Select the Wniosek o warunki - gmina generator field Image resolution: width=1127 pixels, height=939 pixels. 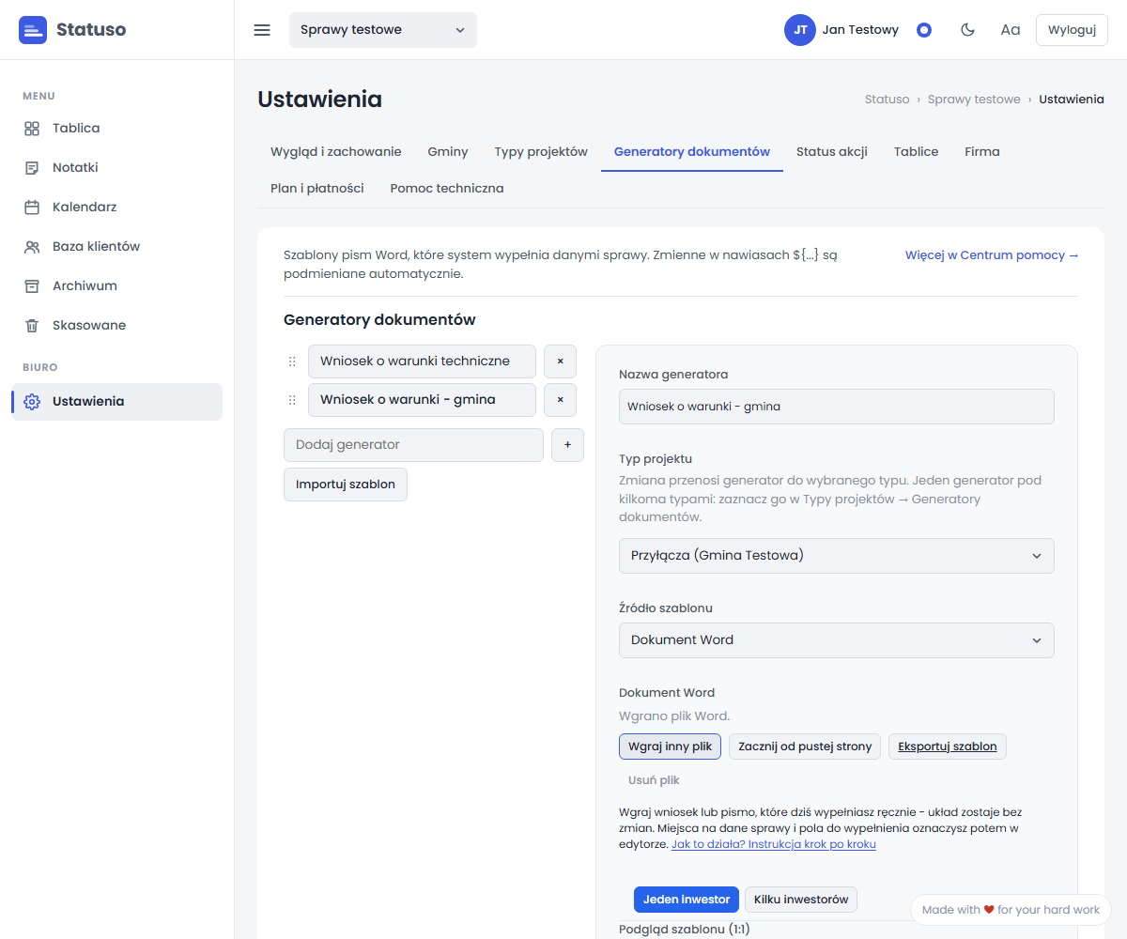422,400
